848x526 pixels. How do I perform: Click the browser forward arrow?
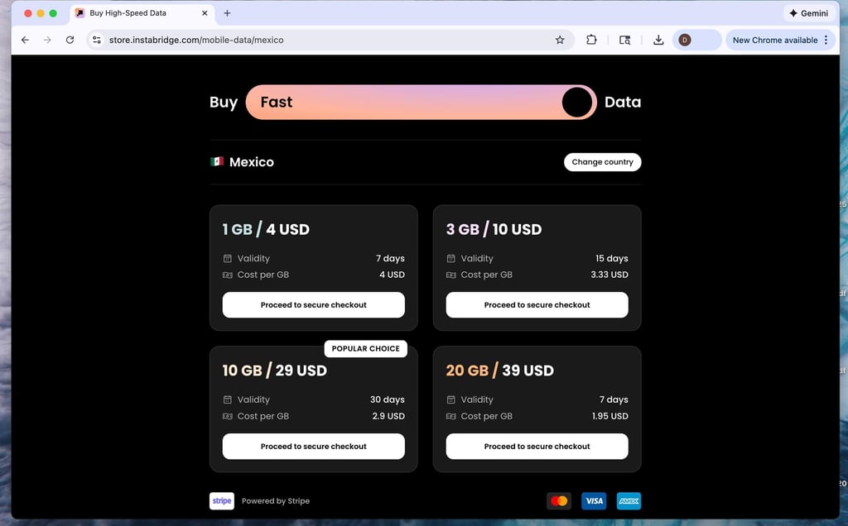click(47, 40)
